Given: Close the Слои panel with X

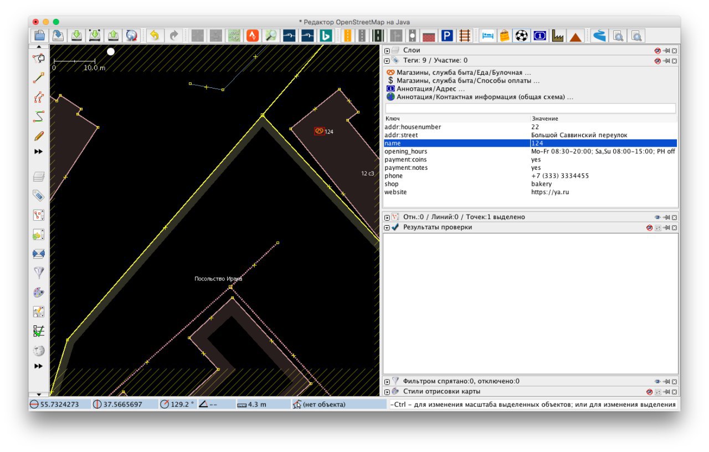Looking at the screenshot, I should click(674, 50).
